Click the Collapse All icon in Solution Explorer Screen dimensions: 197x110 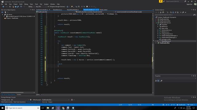[x=175, y=12]
